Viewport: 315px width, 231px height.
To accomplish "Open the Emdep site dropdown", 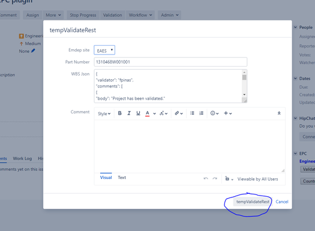I will click(x=104, y=50).
